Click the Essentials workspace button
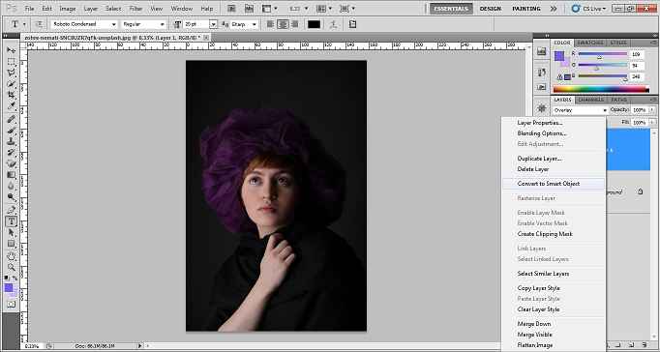The height and width of the screenshot is (352, 660). coord(451,9)
